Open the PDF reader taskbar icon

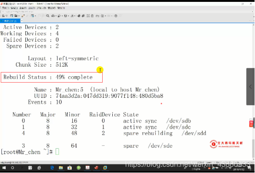(87, 167)
